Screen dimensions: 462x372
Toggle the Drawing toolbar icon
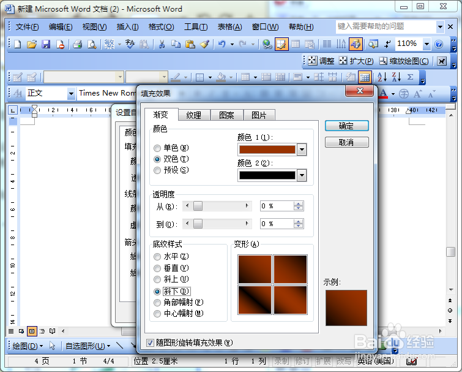pos(356,44)
